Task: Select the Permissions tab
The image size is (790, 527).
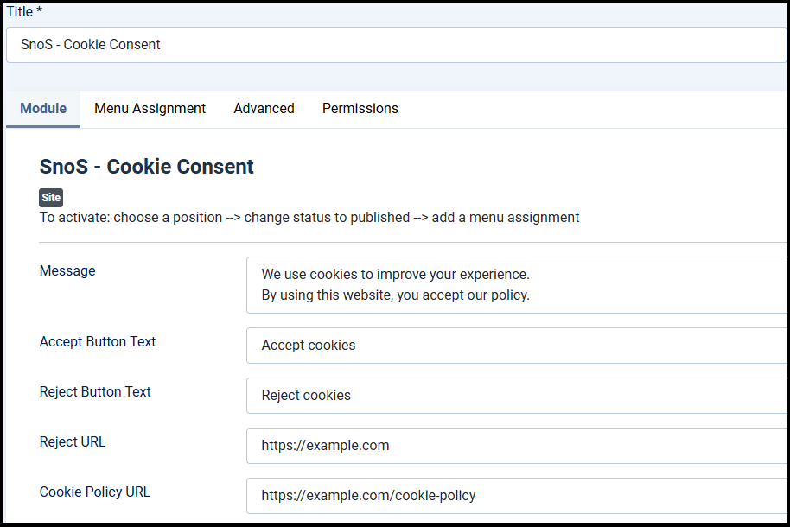Action: coord(360,109)
